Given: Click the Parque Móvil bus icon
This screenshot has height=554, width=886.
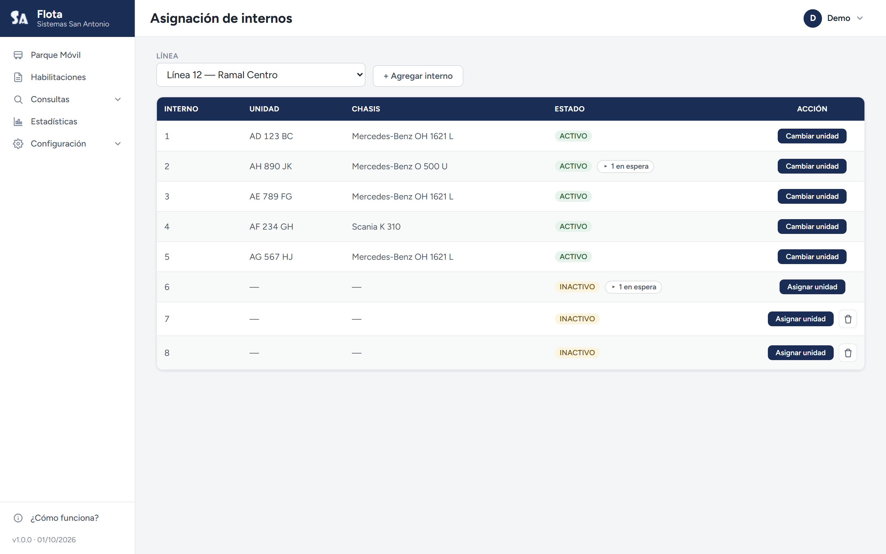Looking at the screenshot, I should click(x=18, y=55).
